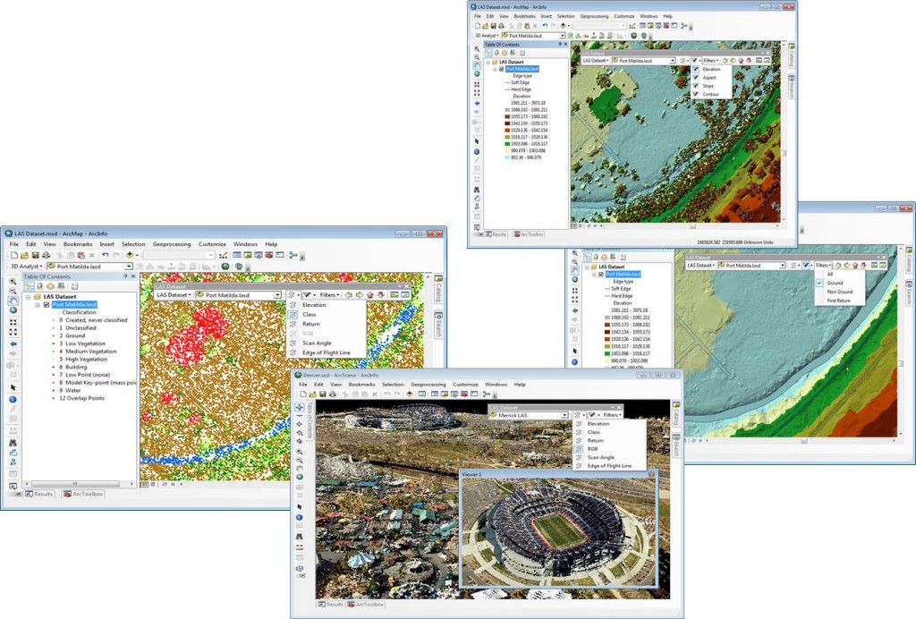Click New document icon in left ArcMap toolbar

coord(14,255)
